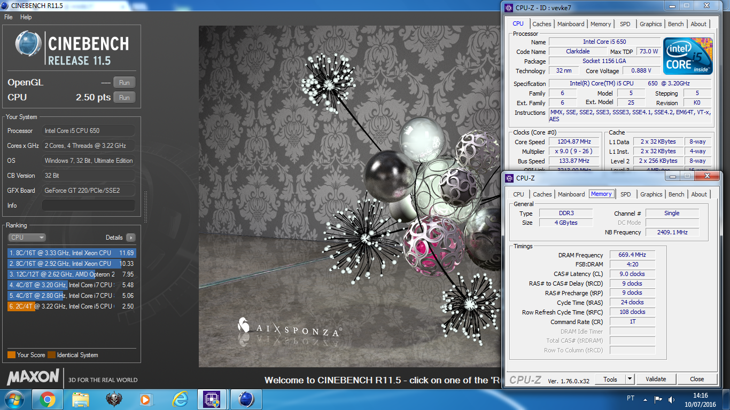Click the processor Name field Intel Core i5 650
730x410 pixels.
click(604, 42)
